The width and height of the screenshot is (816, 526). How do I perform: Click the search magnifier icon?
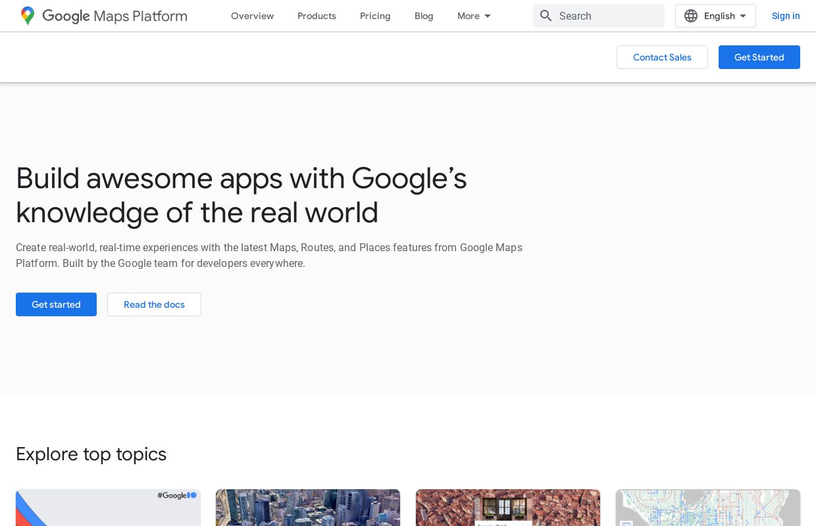click(x=546, y=16)
